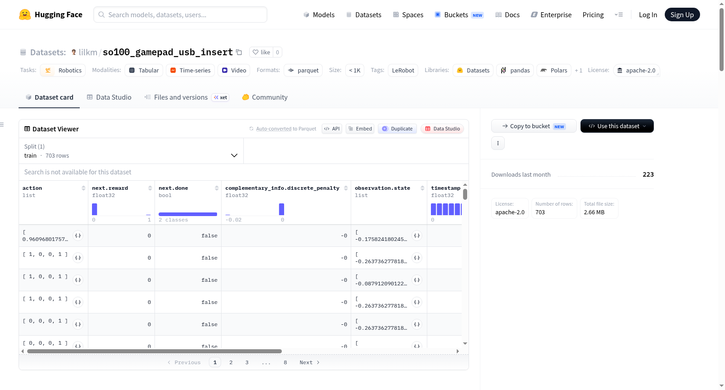Select the Datasets library tag
The image size is (725, 390).
(473, 70)
